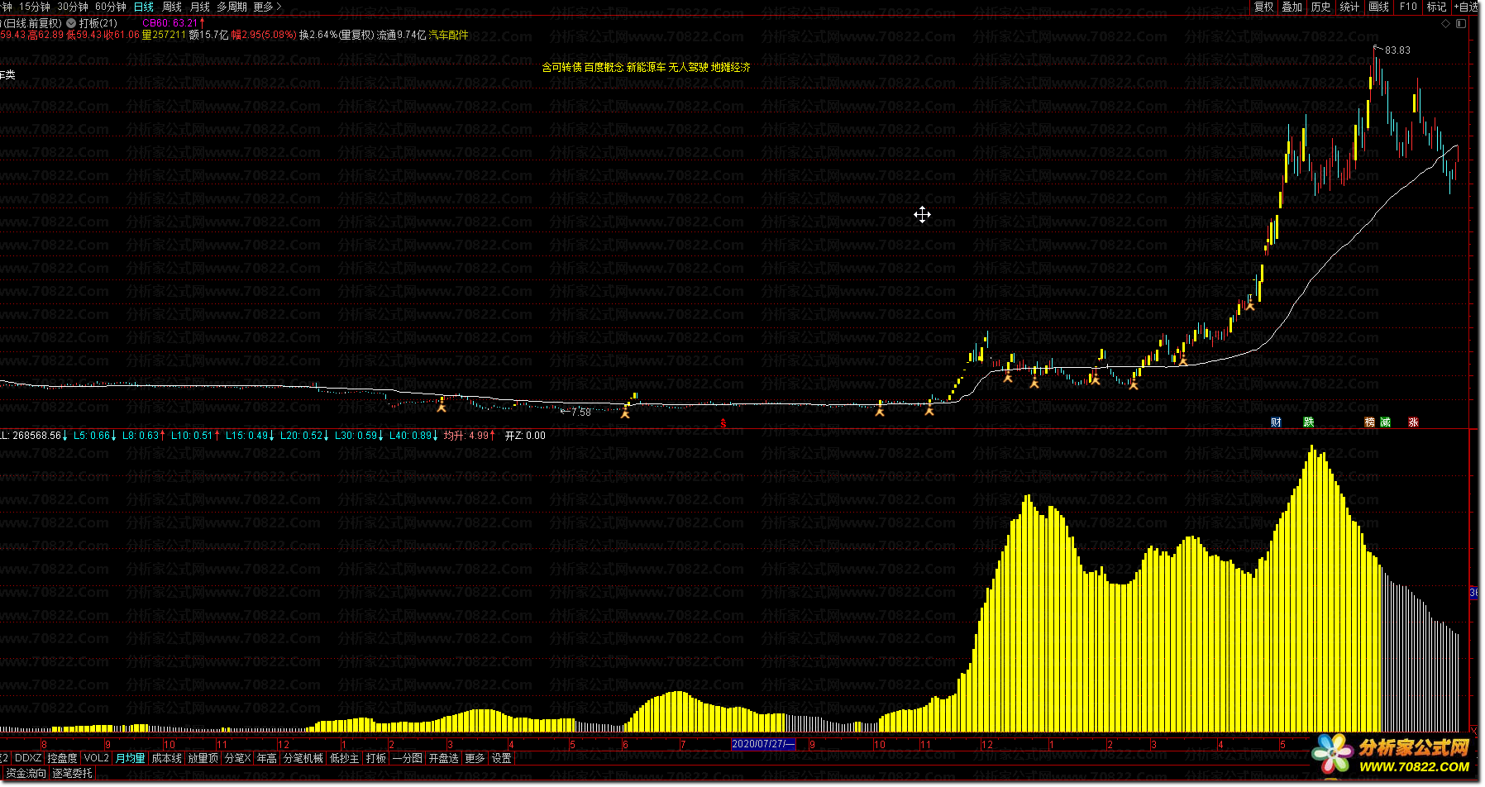Click the 减 marker icon
Screen dimensions: 1485x787
click(x=1386, y=422)
